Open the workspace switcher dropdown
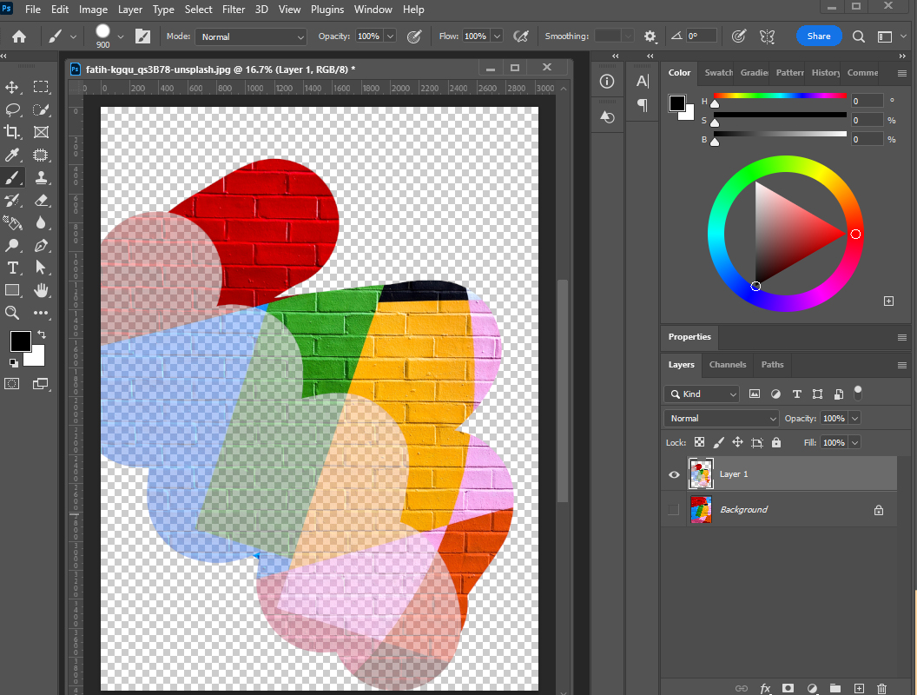This screenshot has width=917, height=695. [891, 36]
